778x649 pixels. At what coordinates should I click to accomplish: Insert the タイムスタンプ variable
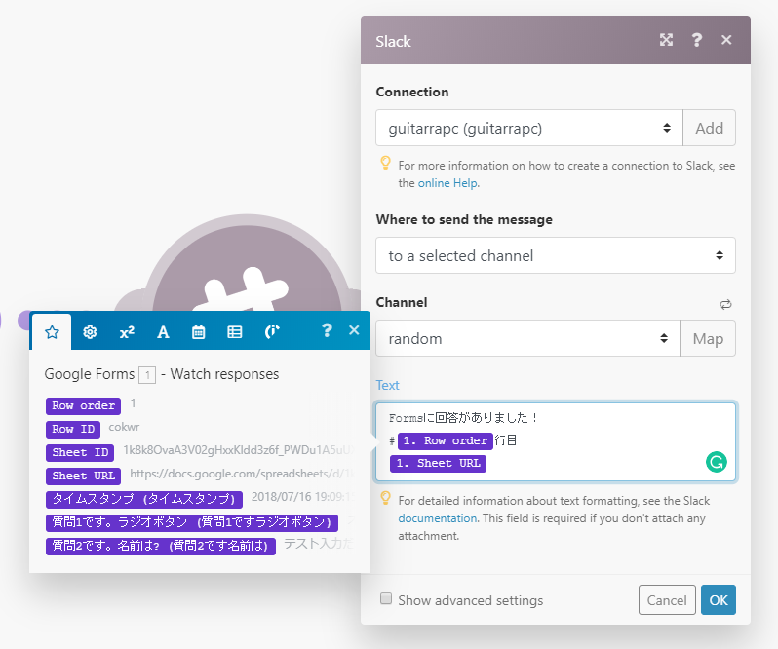click(x=144, y=499)
